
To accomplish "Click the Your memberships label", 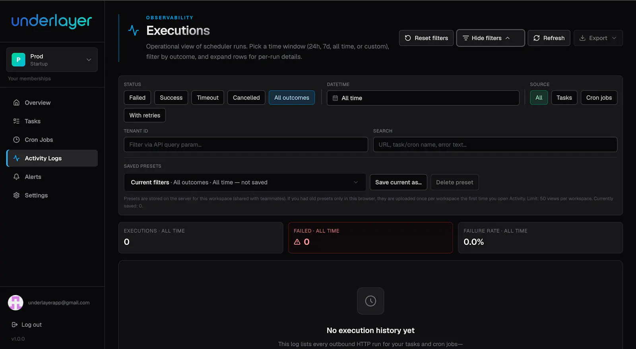I will 29,79.
